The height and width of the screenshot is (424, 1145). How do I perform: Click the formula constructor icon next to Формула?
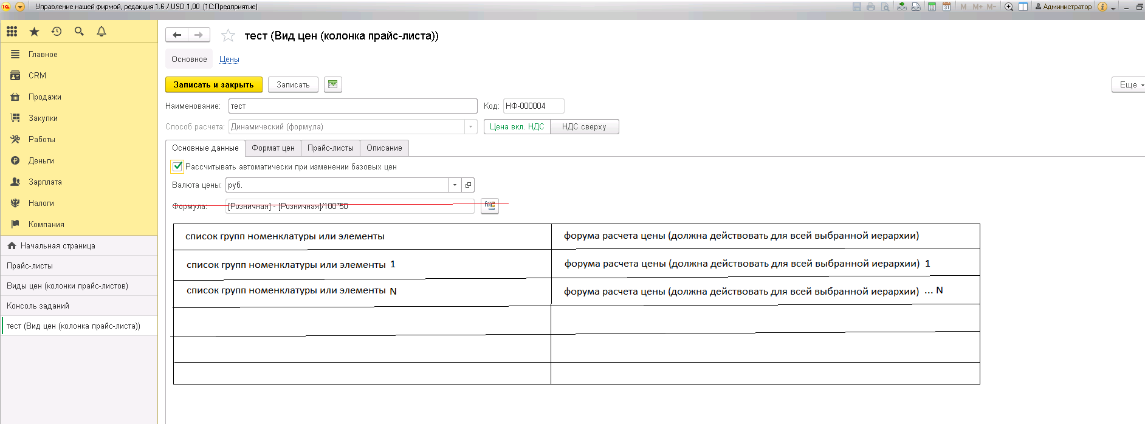[x=489, y=206]
